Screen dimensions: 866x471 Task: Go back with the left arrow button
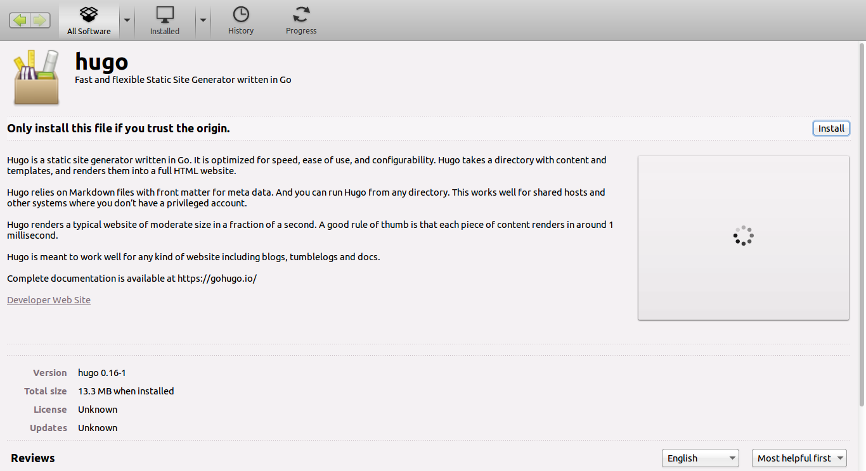[20, 20]
